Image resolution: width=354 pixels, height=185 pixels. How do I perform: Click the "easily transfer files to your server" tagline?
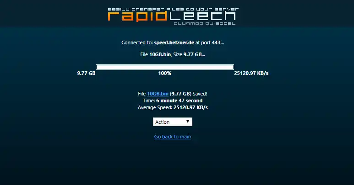(x=173, y=9)
